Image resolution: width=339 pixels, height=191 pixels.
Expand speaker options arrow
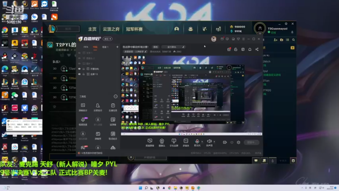(214, 142)
